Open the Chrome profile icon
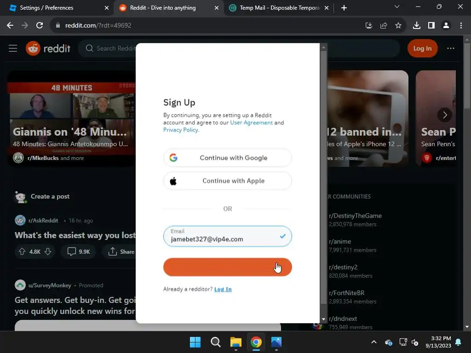 (x=446, y=26)
